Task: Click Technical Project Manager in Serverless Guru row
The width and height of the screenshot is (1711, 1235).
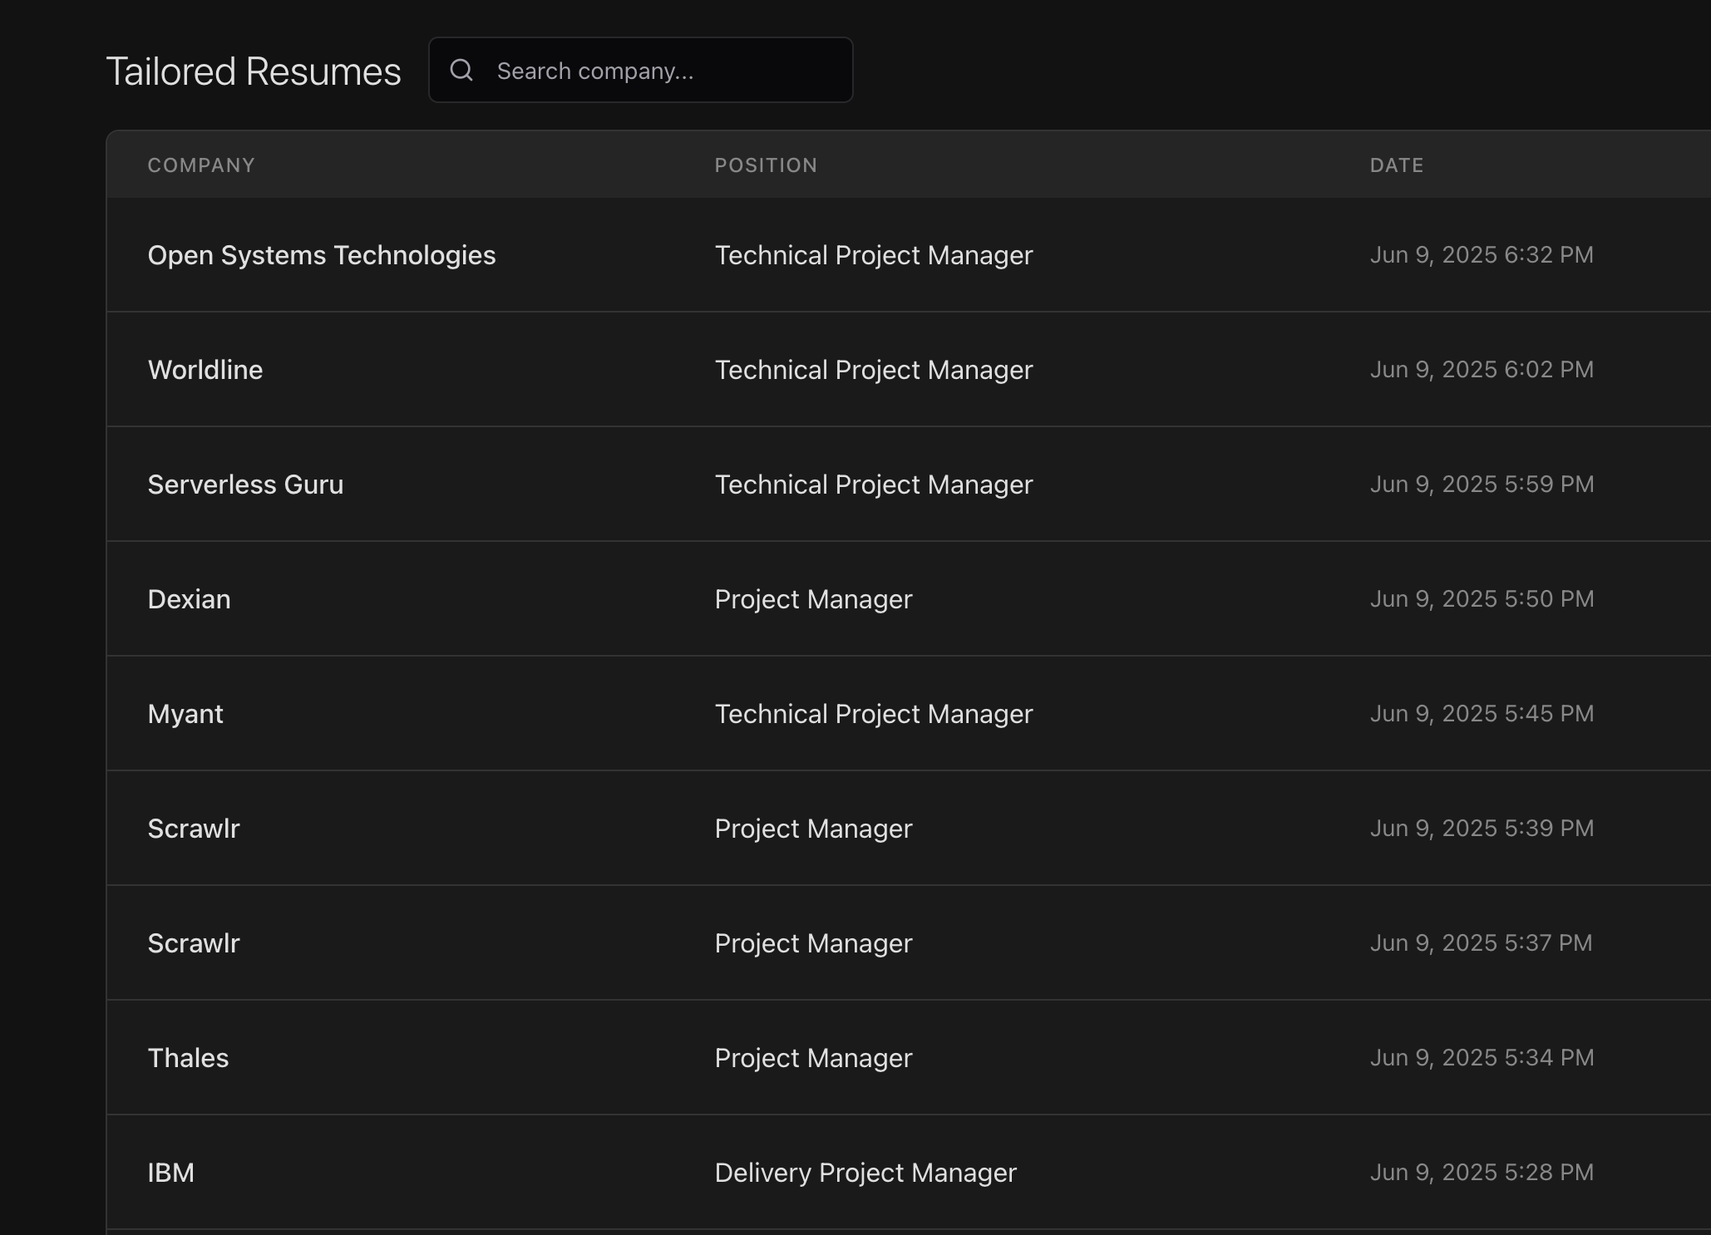Action: point(874,485)
